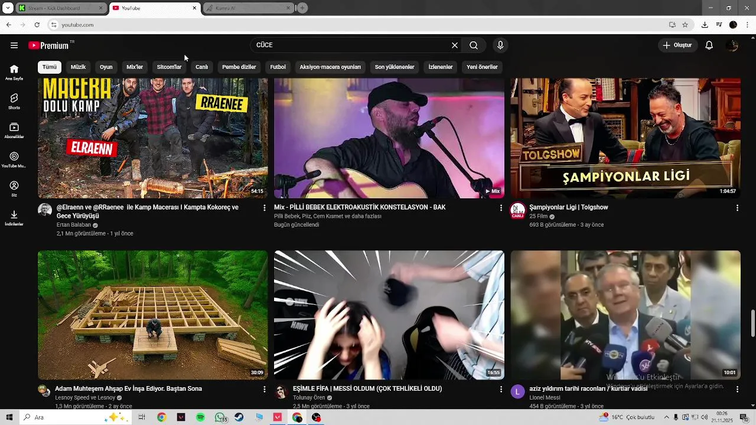Select the Son yüklenenler chip
Image resolution: width=756 pixels, height=425 pixels.
395,67
